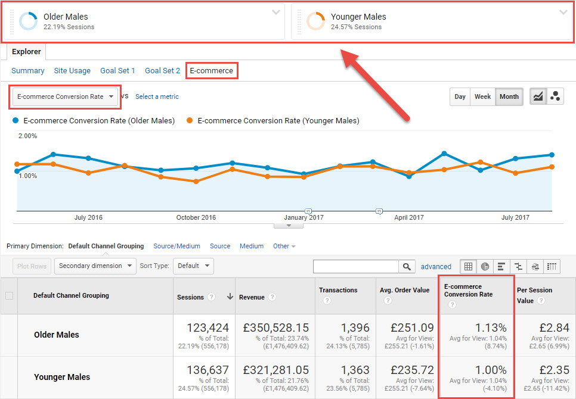
Task: Switch chart granularity to Week
Action: point(482,96)
